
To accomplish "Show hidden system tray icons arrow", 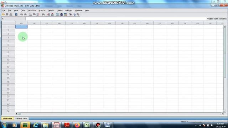I will pos(196,125).
